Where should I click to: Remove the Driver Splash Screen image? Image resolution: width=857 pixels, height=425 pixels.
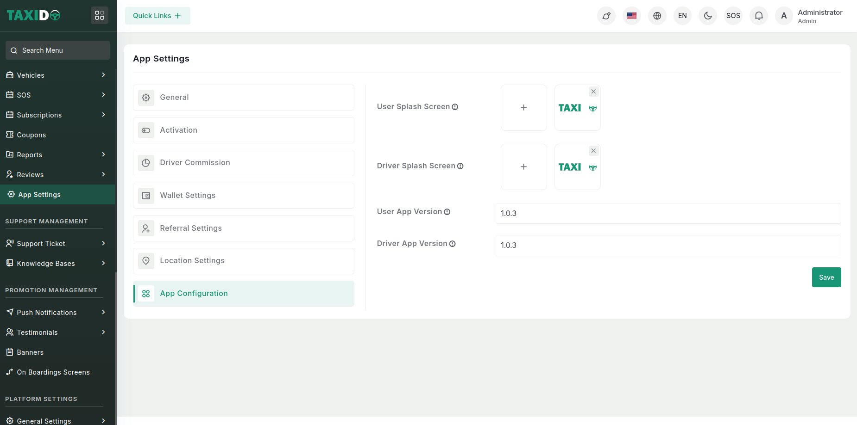coord(593,151)
